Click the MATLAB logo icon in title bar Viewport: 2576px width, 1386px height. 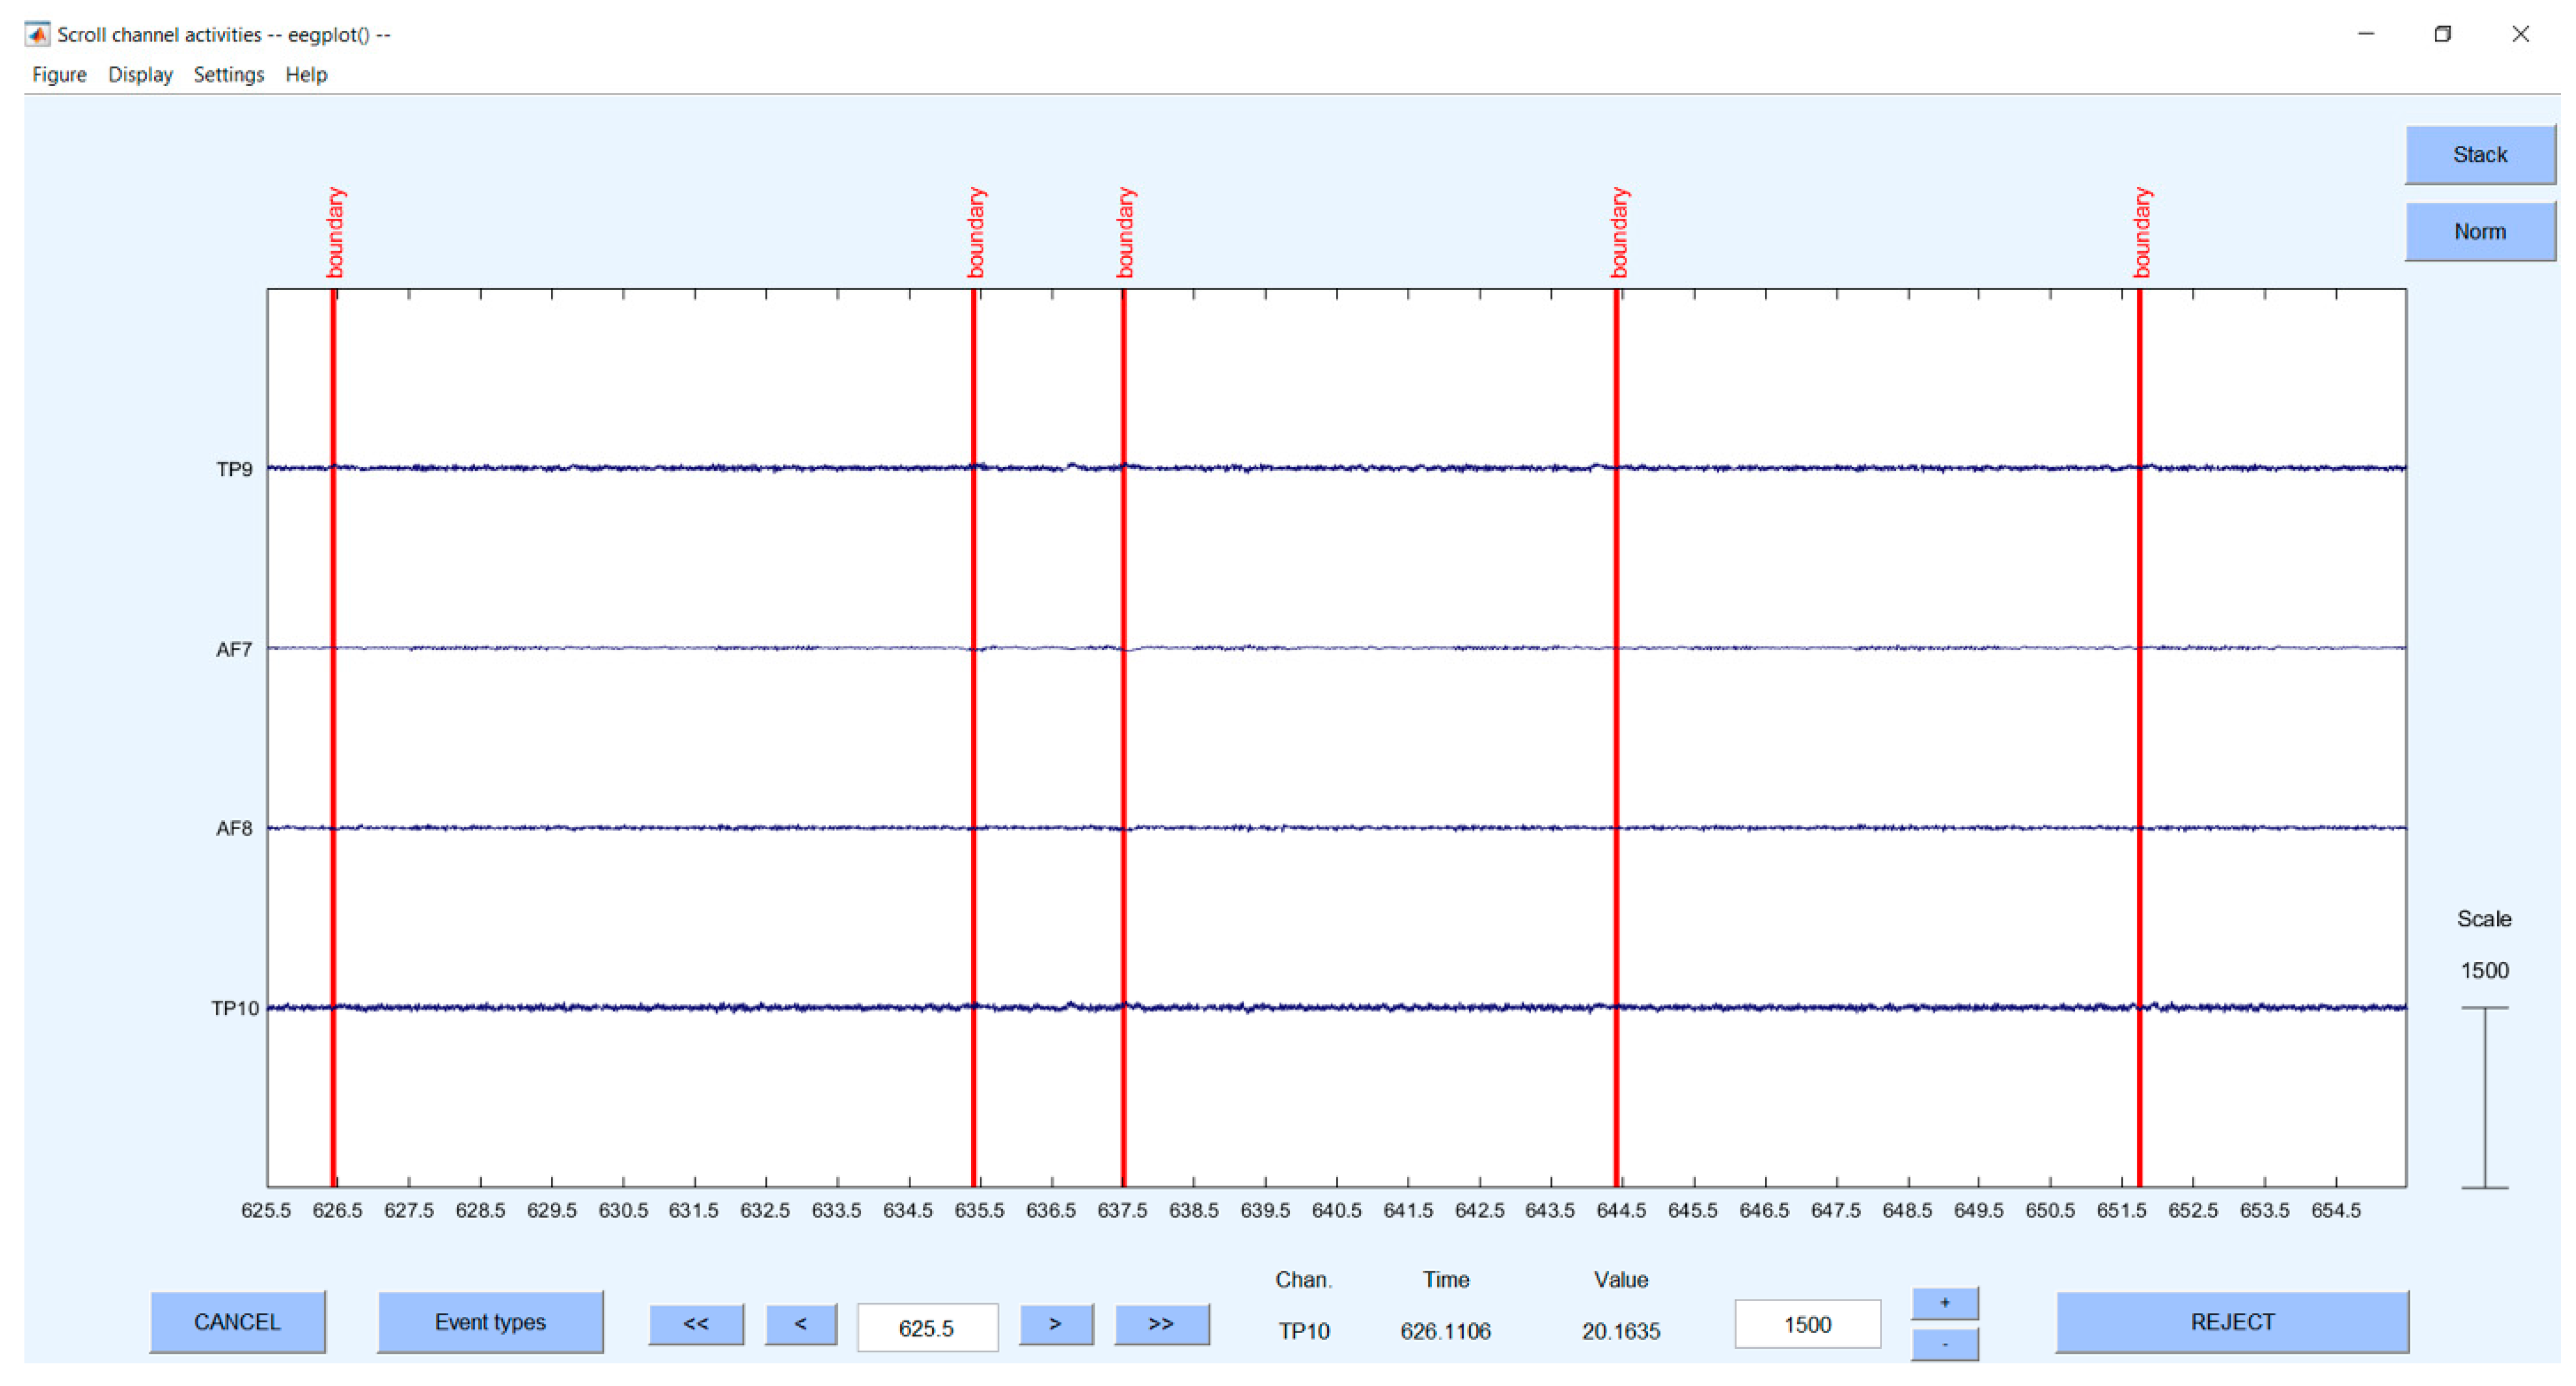(x=37, y=35)
